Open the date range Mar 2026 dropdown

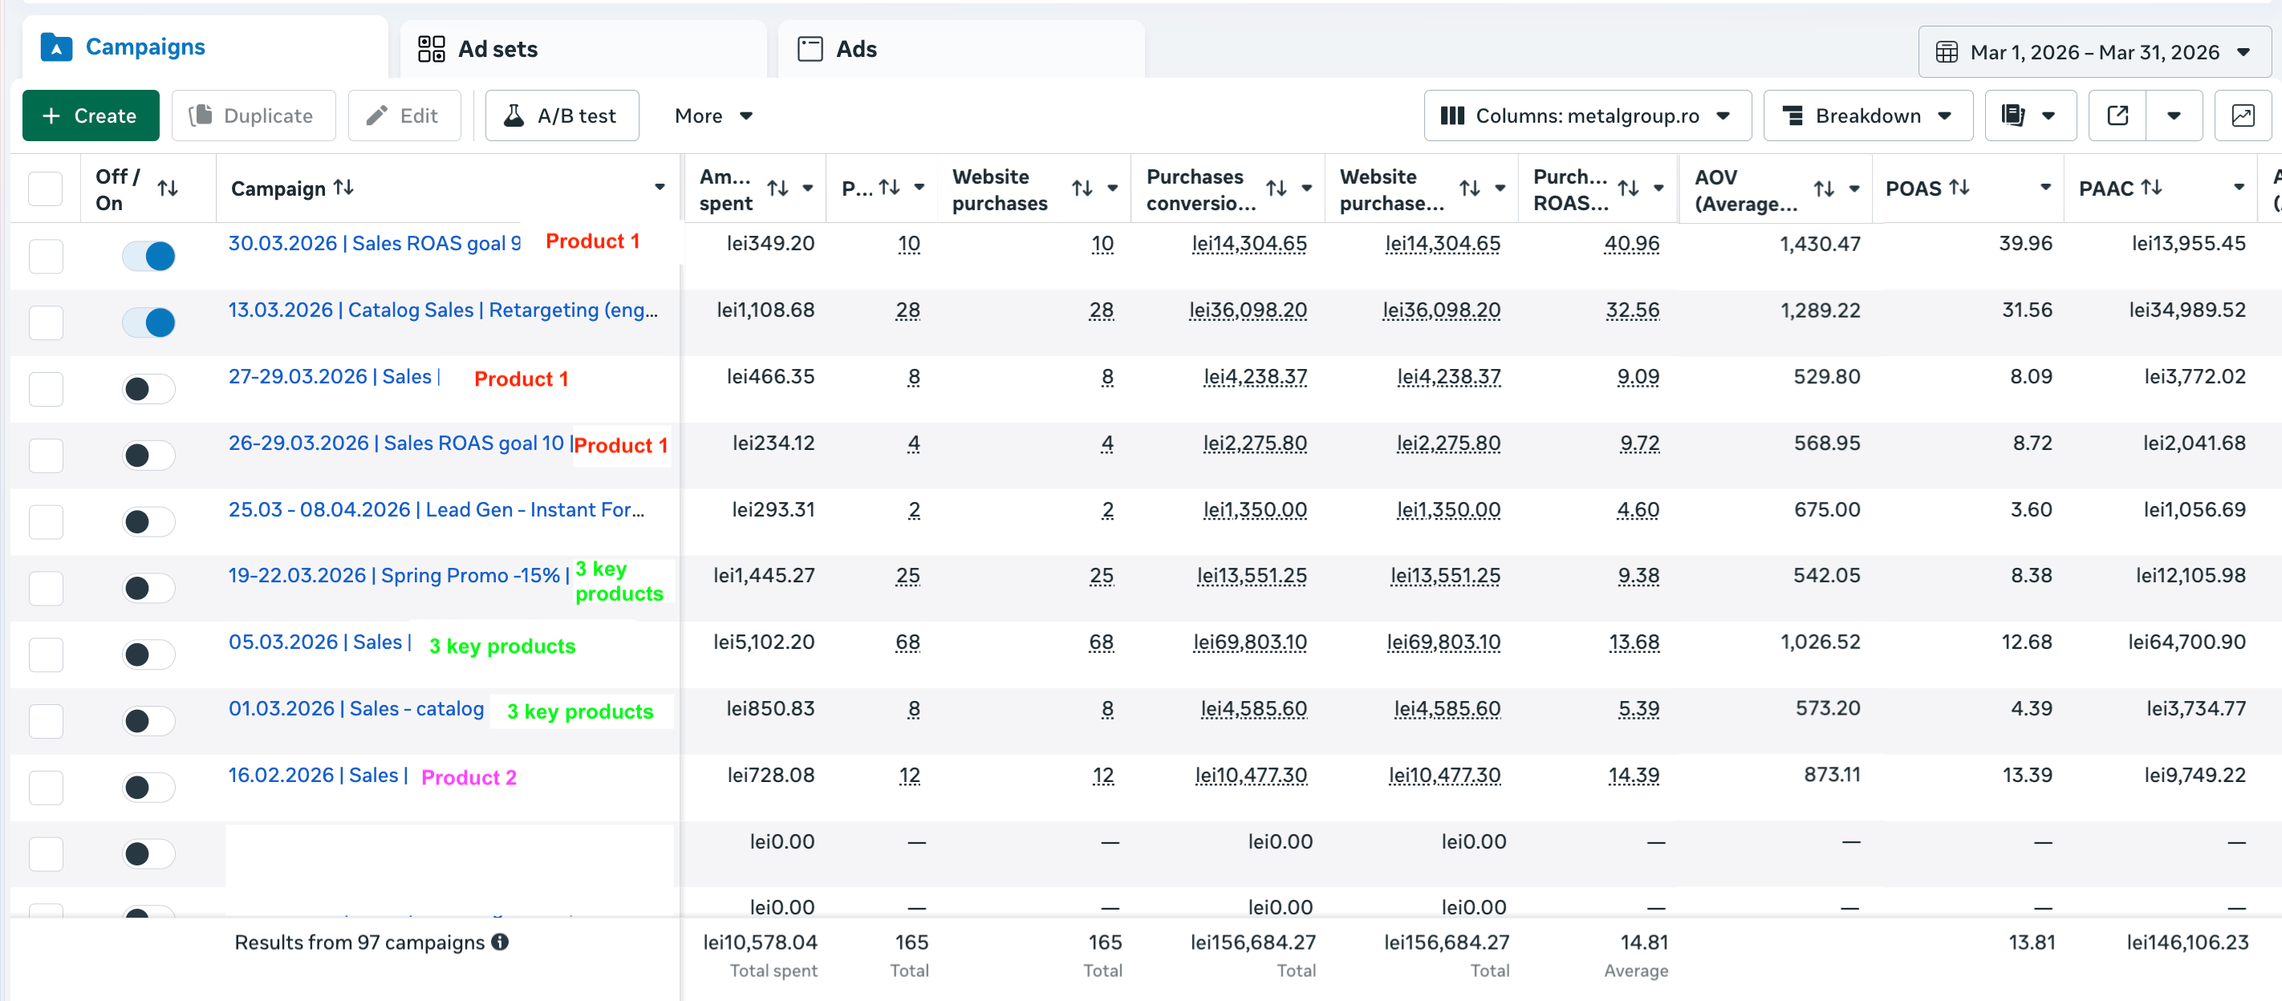pos(2093,52)
